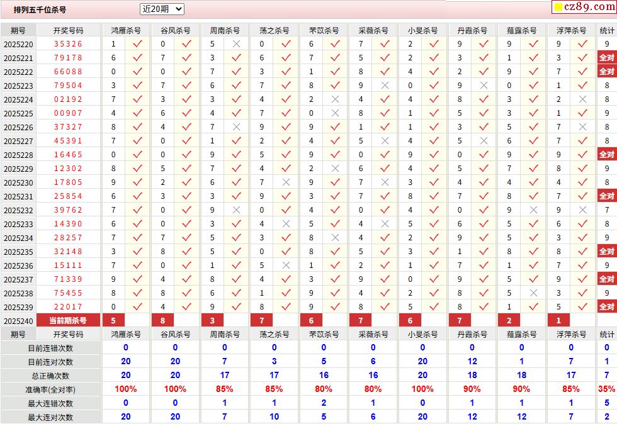The image size is (617, 424).
Task: Click the winning number 16465
Action: tap(68, 155)
